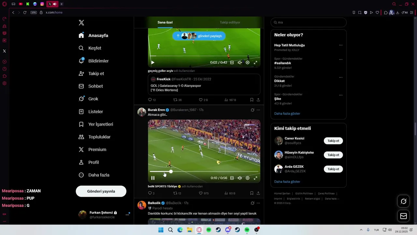This screenshot has width=417, height=235.
Task: Like Burak Eren's post with 975 likes
Action: pos(204,193)
